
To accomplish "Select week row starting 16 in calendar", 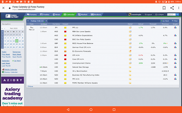I will 2,44.
